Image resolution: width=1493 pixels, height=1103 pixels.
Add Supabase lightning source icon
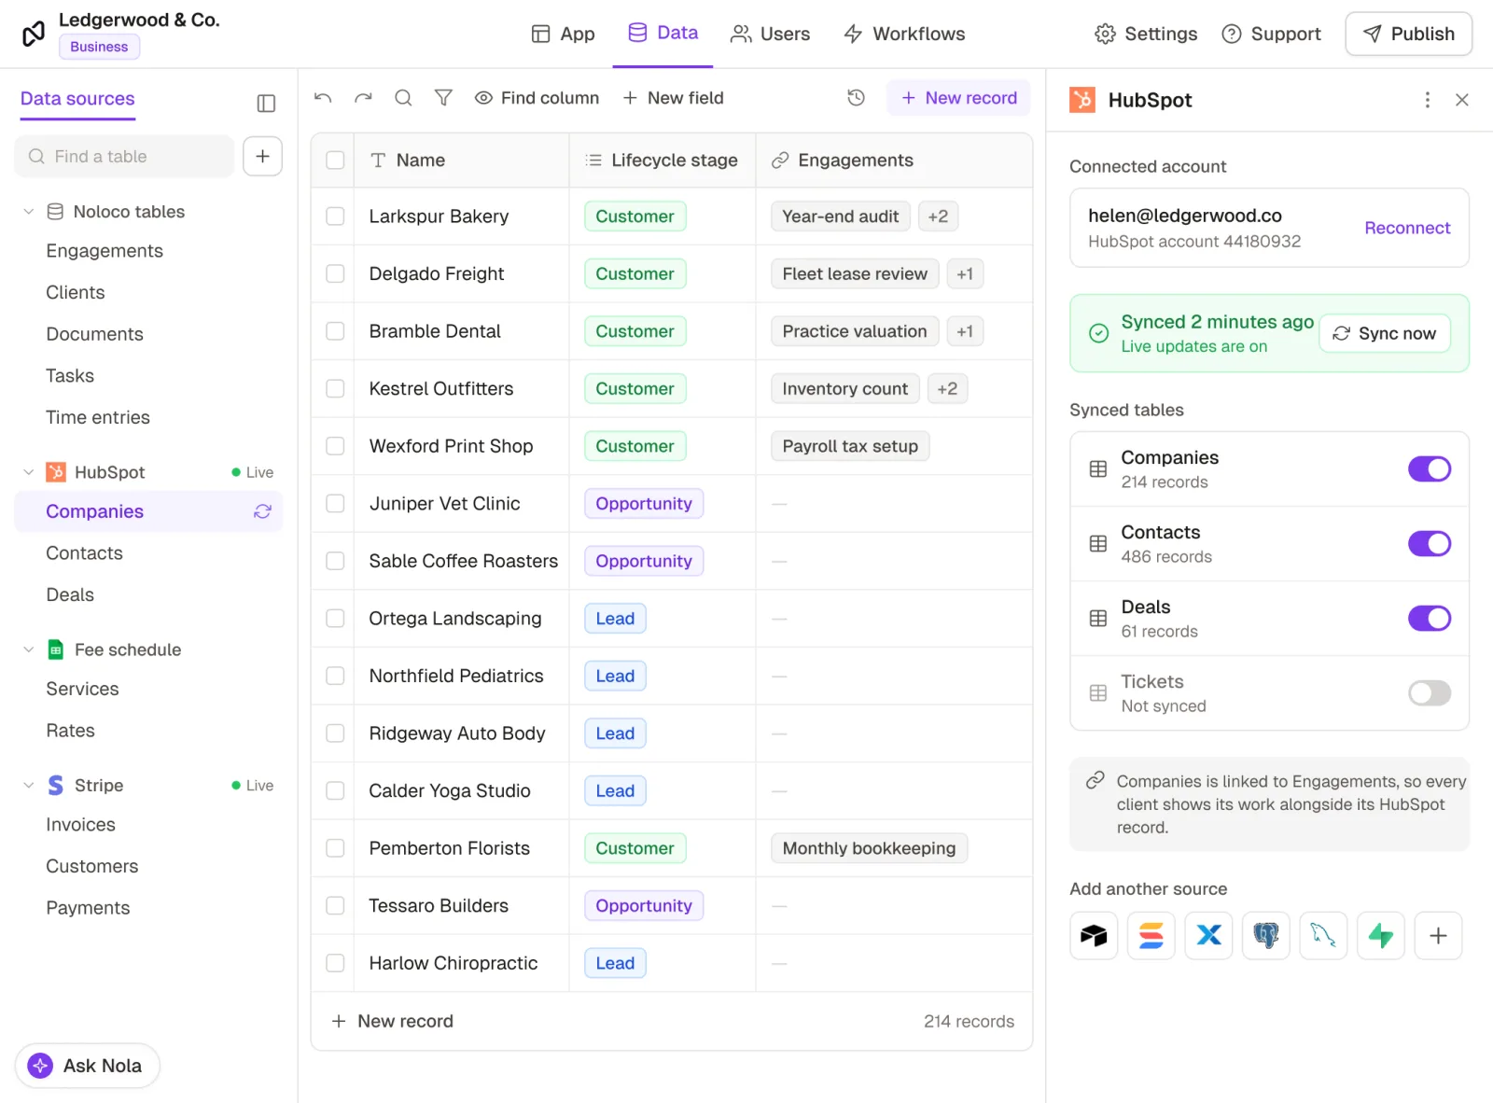point(1381,935)
